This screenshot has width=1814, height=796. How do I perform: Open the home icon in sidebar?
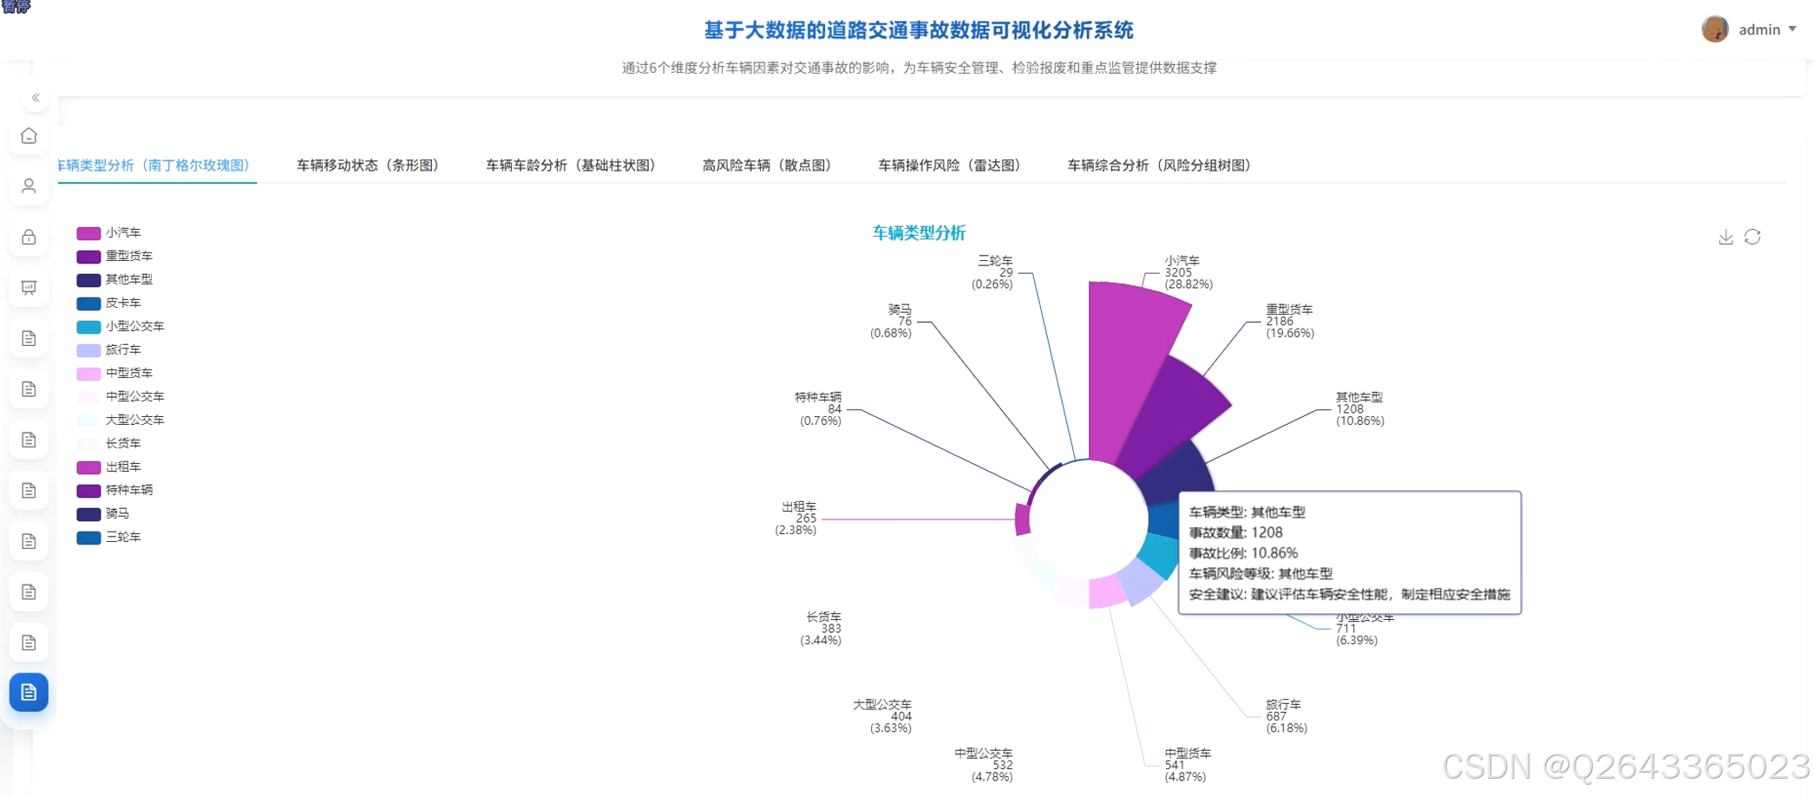29,135
